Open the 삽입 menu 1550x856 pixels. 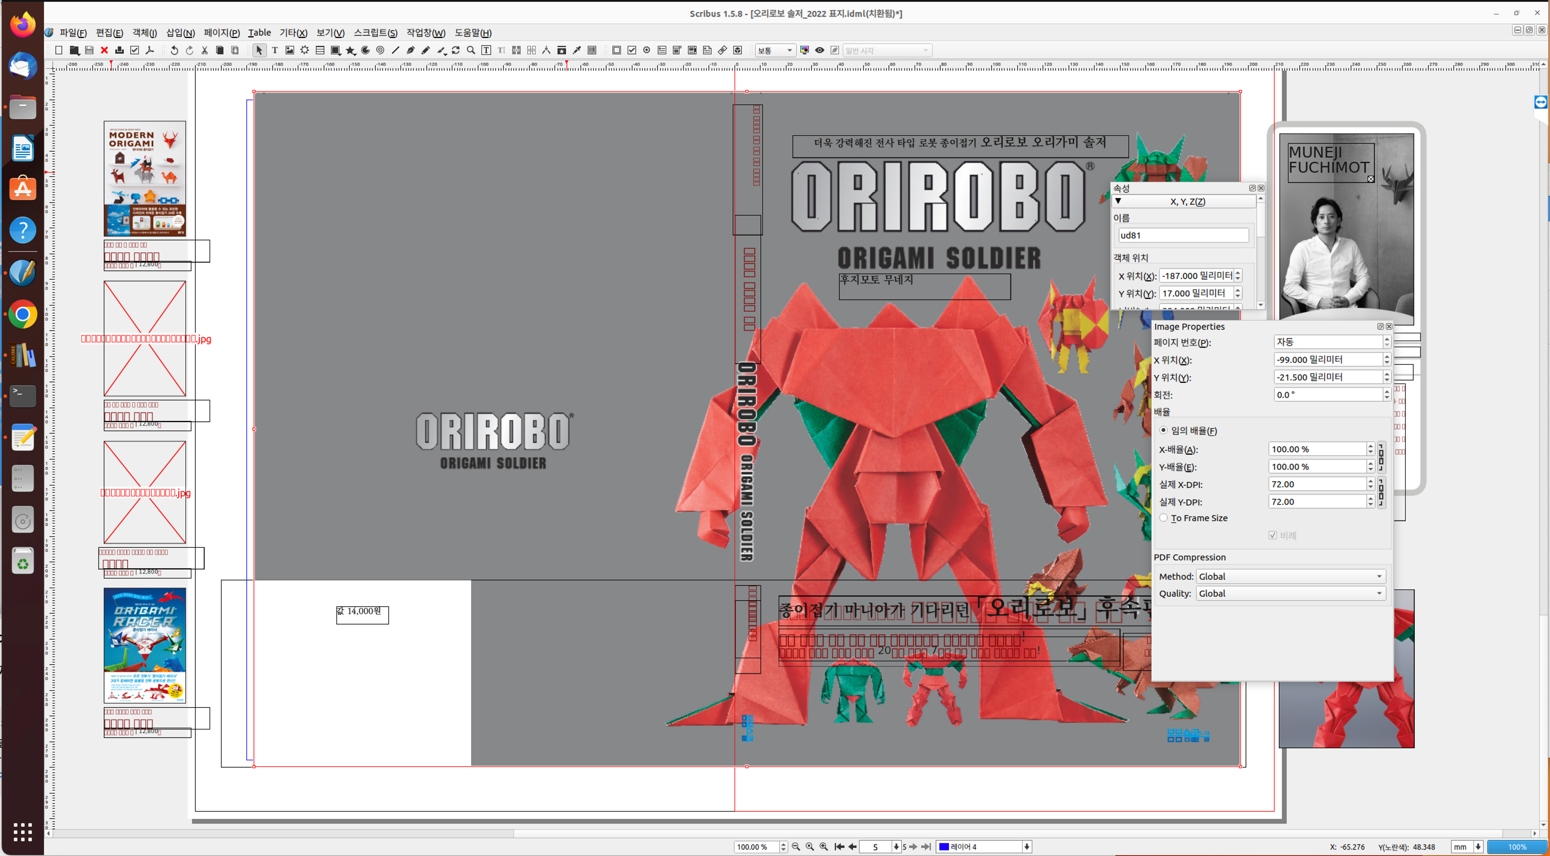pyautogui.click(x=180, y=32)
